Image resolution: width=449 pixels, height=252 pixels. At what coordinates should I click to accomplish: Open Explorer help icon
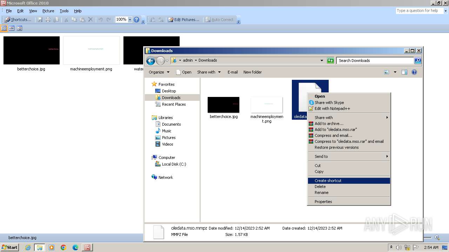pyautogui.click(x=414, y=72)
